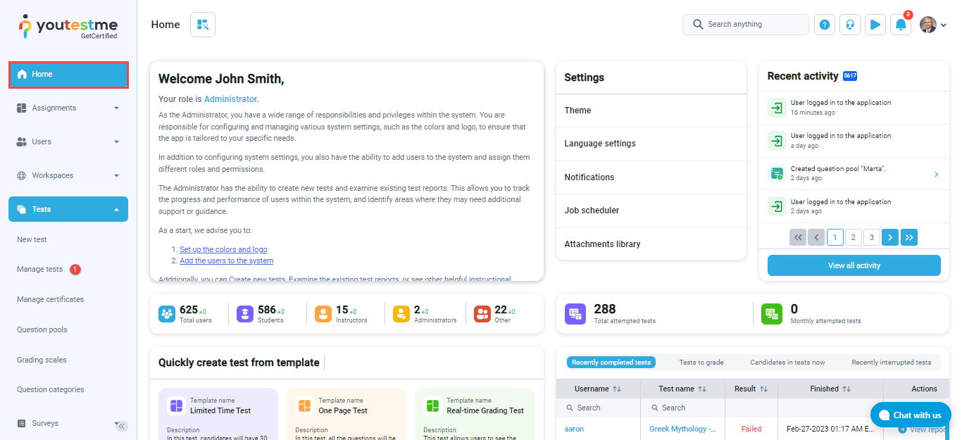Click the question pool created activity icon

coord(777,174)
